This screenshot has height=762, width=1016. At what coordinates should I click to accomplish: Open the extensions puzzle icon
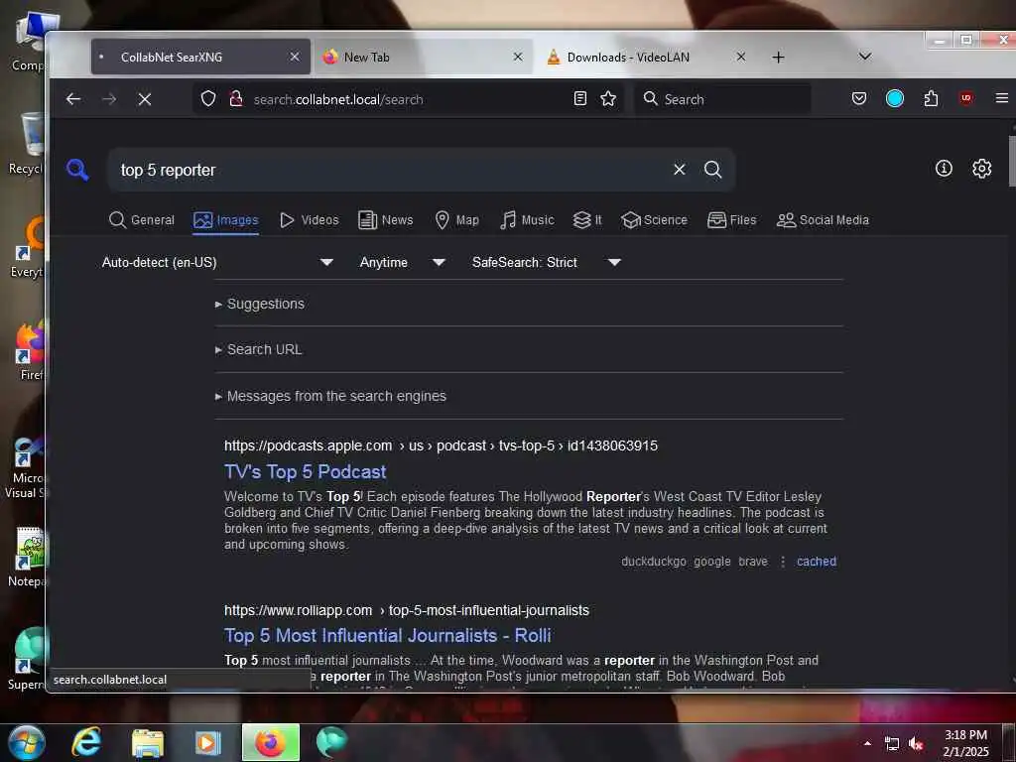tap(931, 99)
